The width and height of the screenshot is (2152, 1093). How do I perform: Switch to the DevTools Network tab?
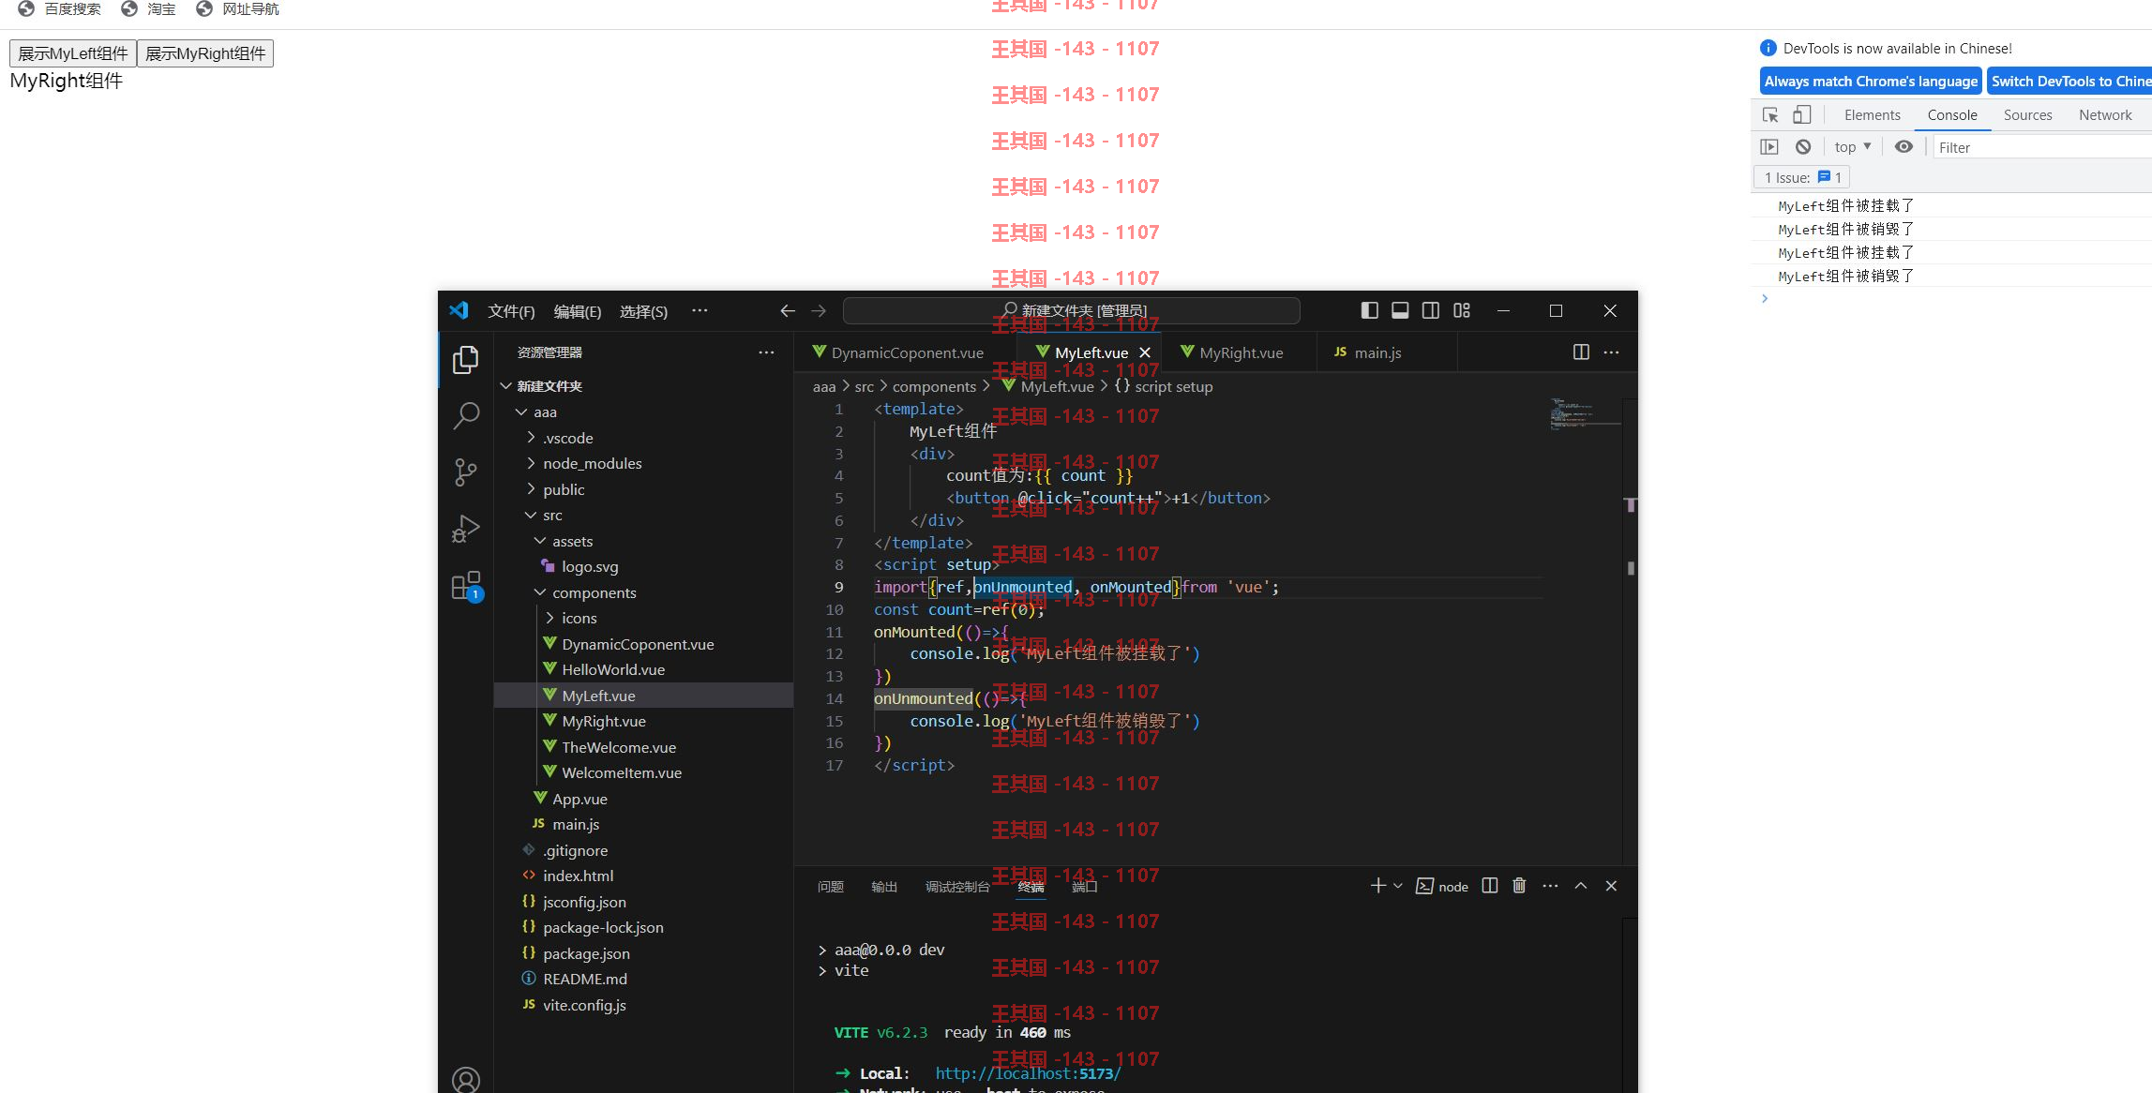(2105, 115)
